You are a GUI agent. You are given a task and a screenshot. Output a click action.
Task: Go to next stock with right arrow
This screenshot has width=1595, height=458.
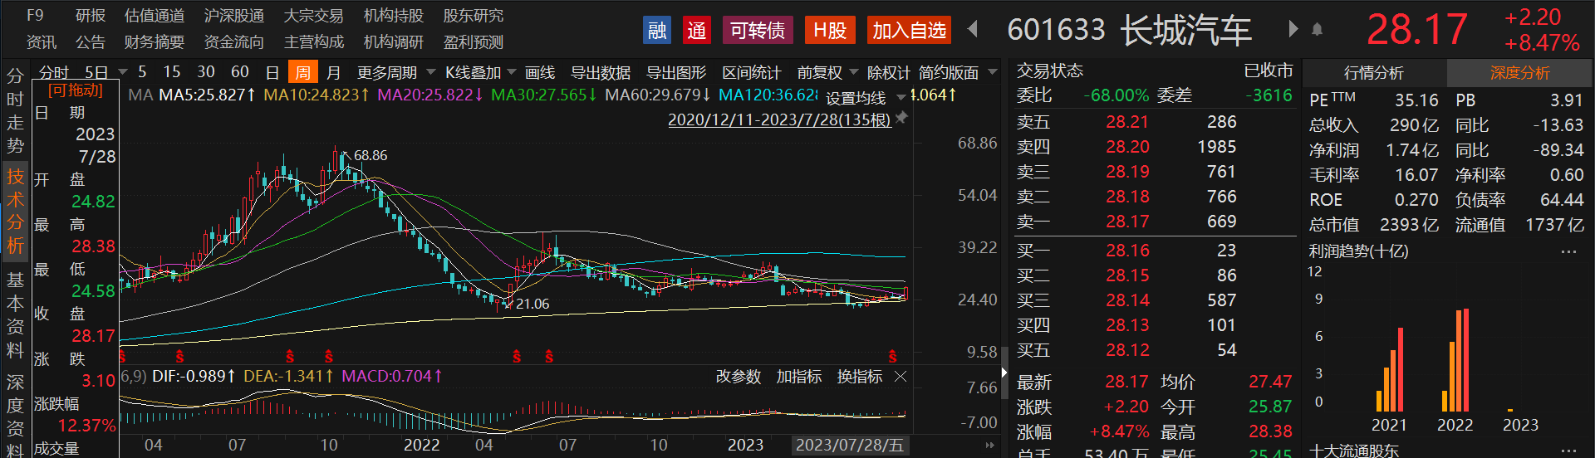[1293, 30]
